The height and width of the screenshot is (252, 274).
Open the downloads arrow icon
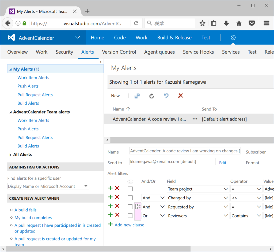pos(226,23)
